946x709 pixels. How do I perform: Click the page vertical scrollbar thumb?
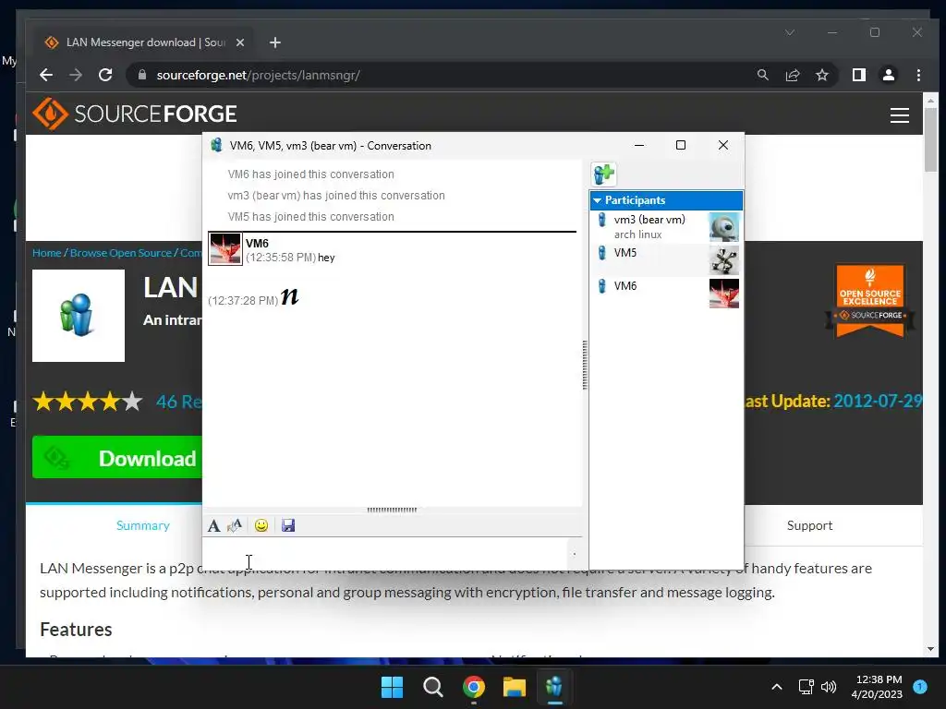tap(930, 139)
